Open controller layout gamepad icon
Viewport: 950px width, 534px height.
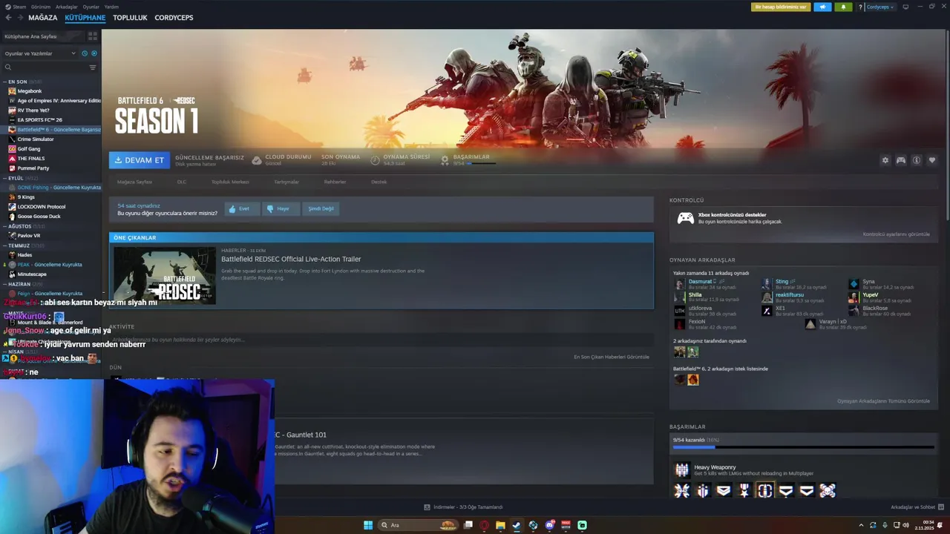[900, 160]
